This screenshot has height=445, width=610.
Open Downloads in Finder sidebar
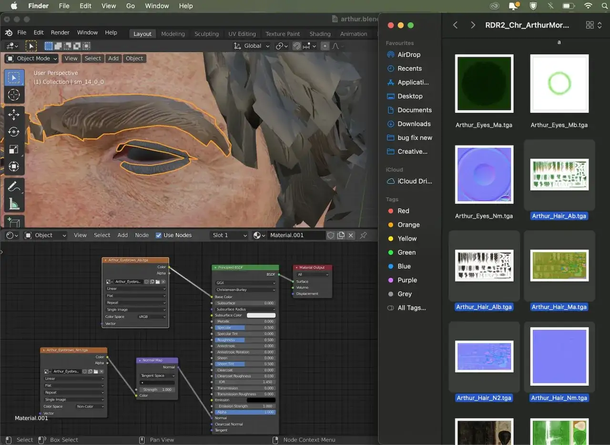coord(414,124)
